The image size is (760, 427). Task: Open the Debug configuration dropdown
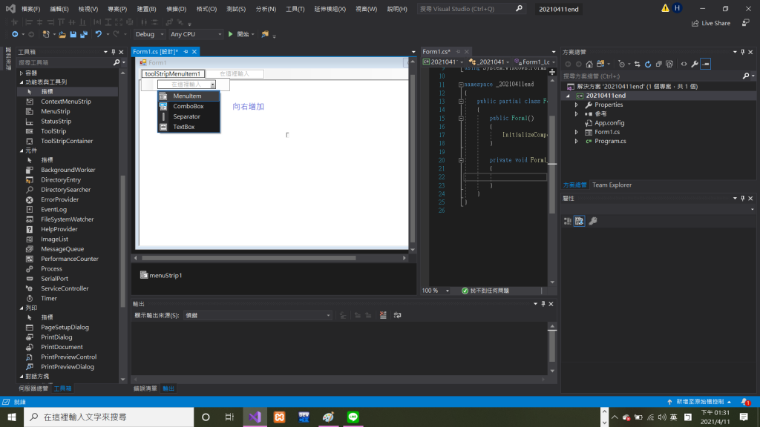(x=149, y=34)
